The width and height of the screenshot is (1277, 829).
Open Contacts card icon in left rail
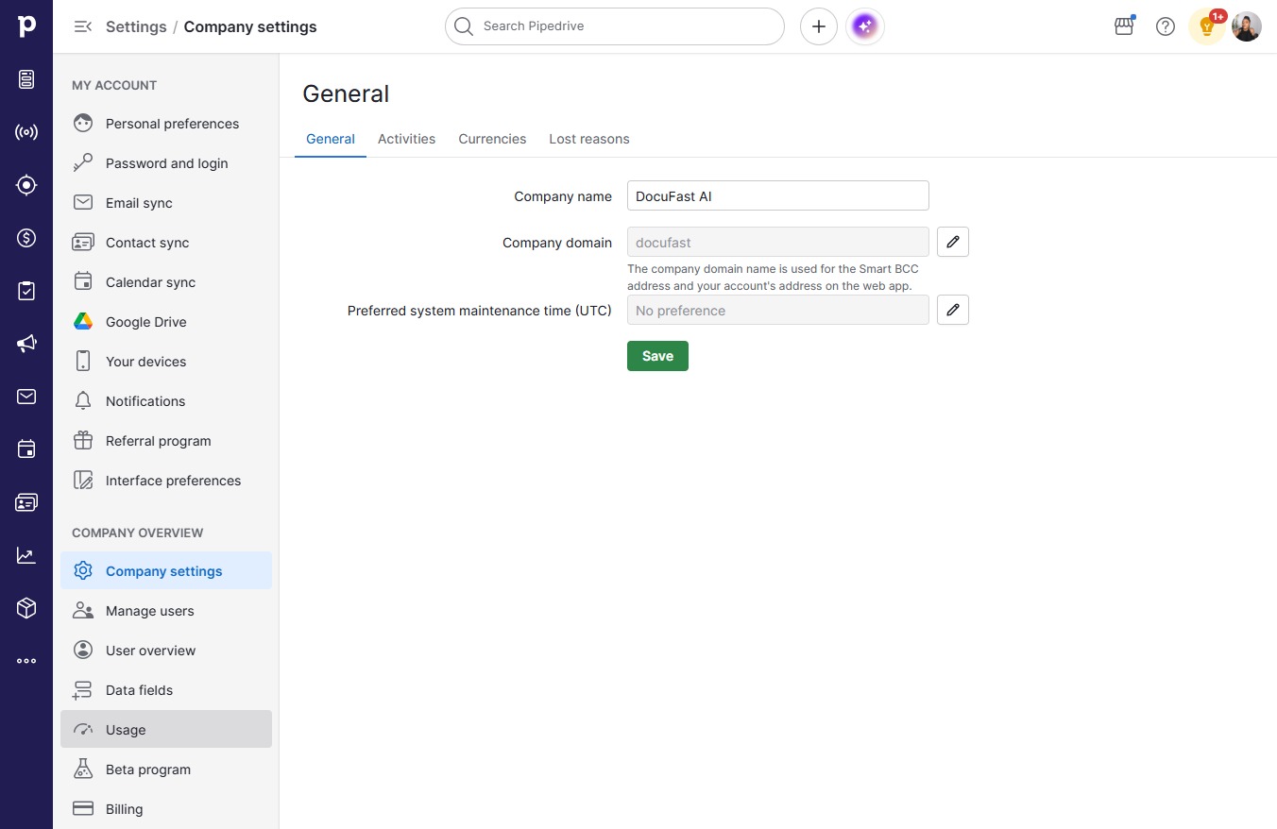[26, 502]
